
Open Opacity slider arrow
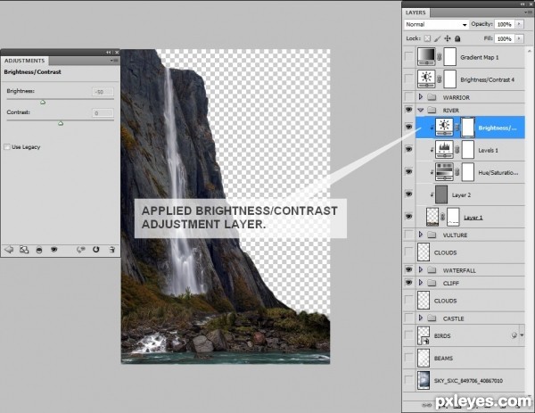[x=519, y=24]
